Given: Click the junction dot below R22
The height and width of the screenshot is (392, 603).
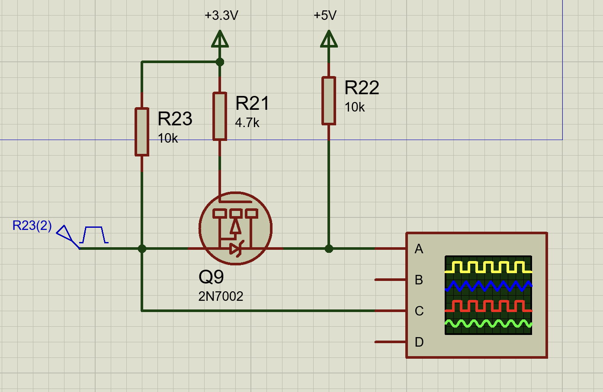Looking at the screenshot, I should click(329, 249).
